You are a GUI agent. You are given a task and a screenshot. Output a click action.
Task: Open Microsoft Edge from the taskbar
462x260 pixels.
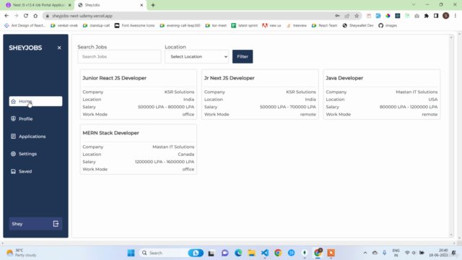pyautogui.click(x=238, y=253)
